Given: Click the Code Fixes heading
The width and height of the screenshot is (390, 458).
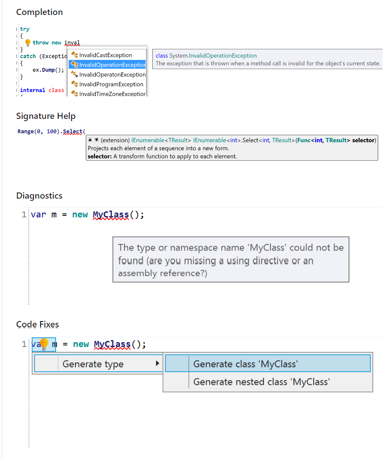Looking at the screenshot, I should click(37, 324).
